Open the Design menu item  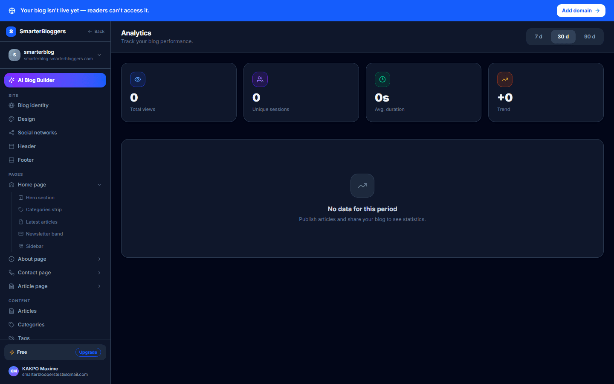point(55,119)
